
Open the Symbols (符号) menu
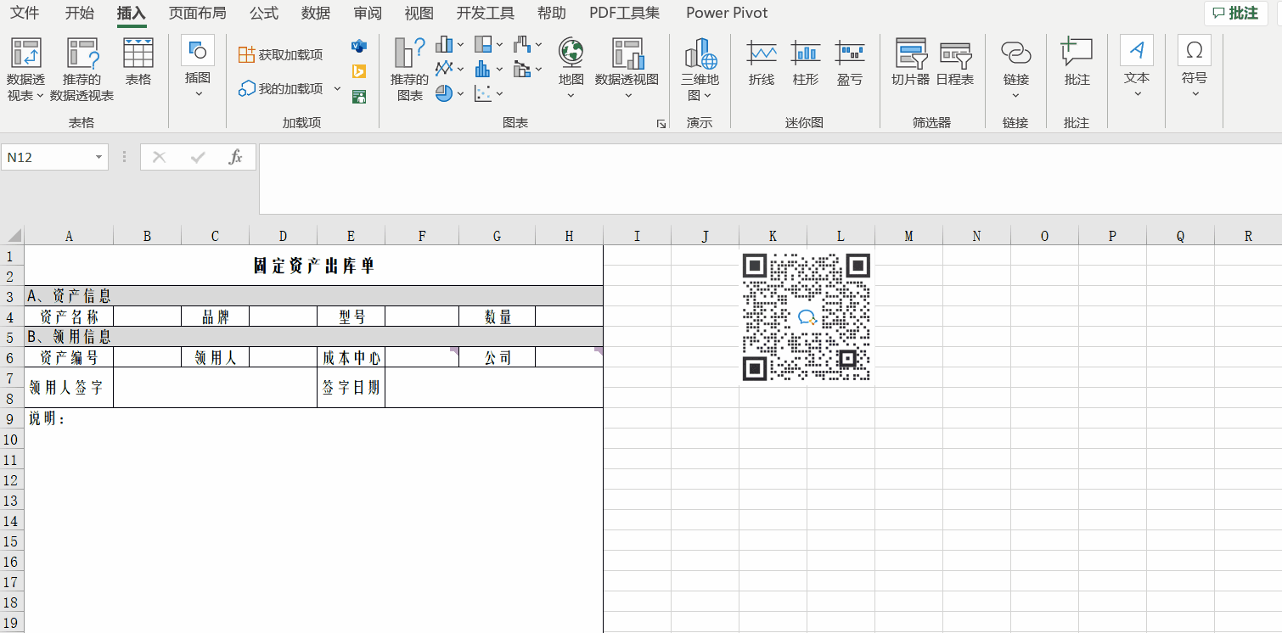1195,68
